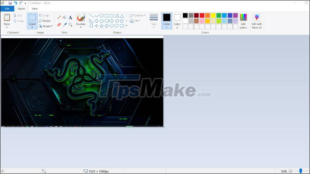
Task: Open the Resize dialog button
Action: point(45,21)
